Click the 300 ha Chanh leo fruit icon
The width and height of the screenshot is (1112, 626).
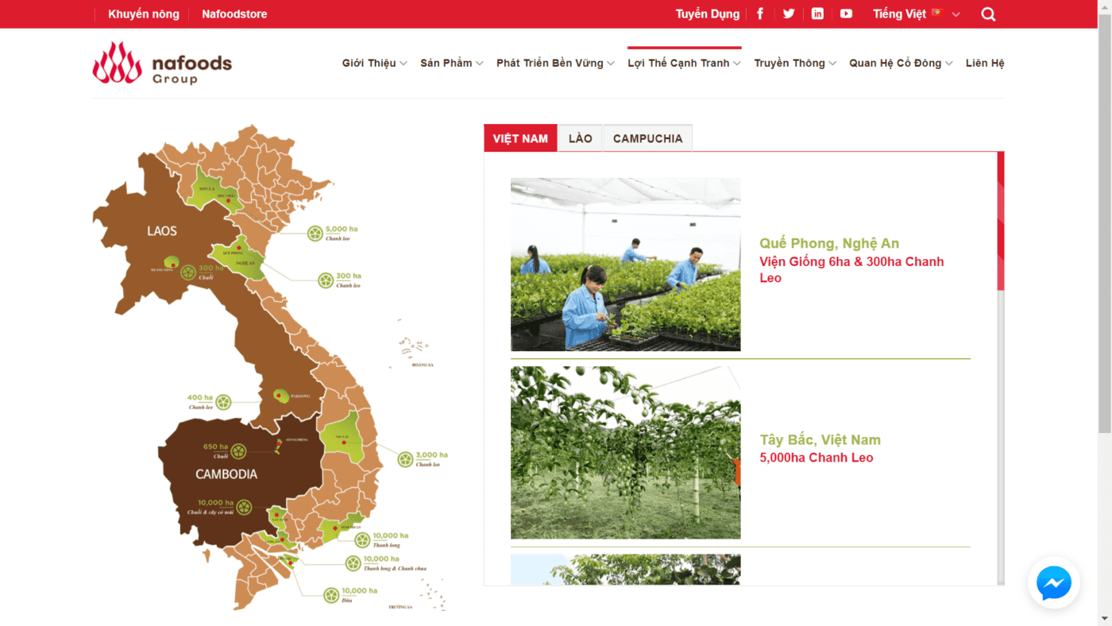click(326, 280)
